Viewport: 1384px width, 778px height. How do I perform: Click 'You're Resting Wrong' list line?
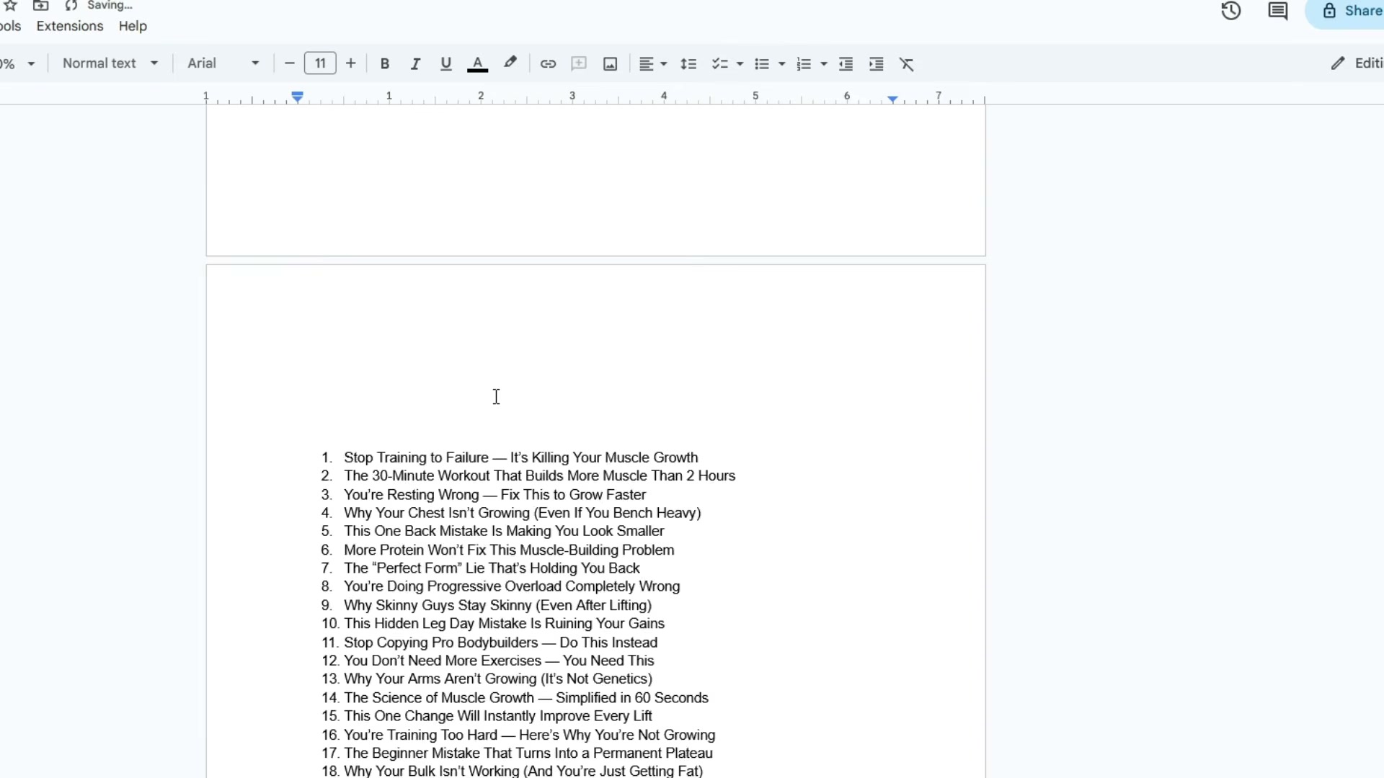click(494, 495)
